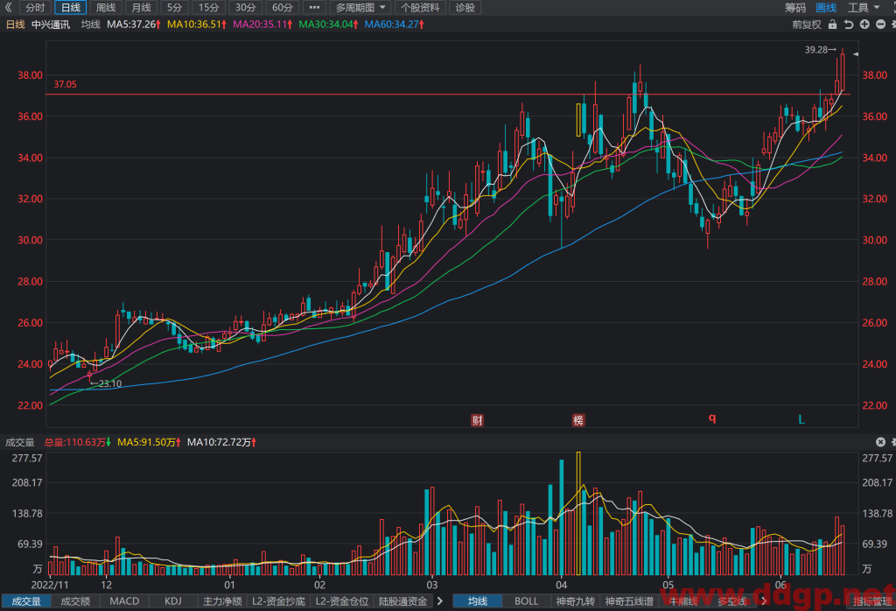Open more periods with the ellipsis button
This screenshot has height=611, width=896.
[x=314, y=7]
